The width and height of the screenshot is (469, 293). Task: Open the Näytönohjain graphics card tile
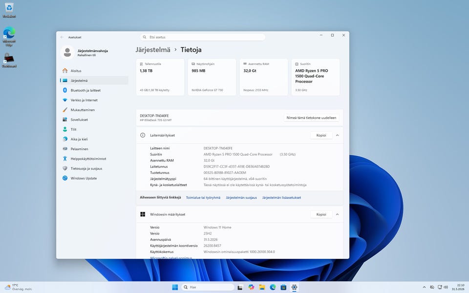click(x=212, y=77)
